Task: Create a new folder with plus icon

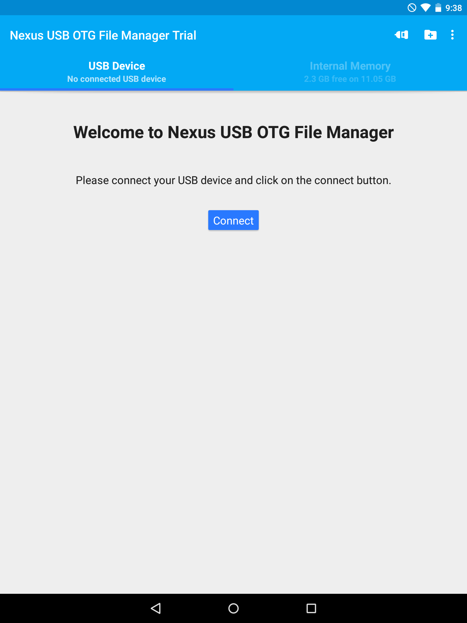Action: point(430,35)
